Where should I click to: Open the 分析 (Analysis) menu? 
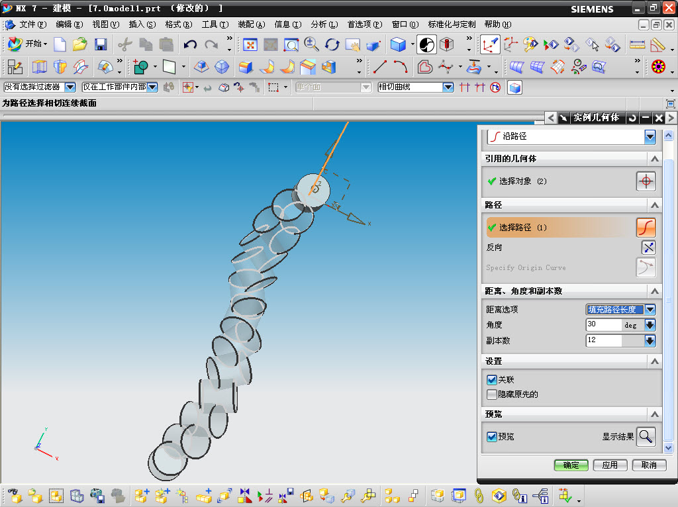click(x=324, y=24)
